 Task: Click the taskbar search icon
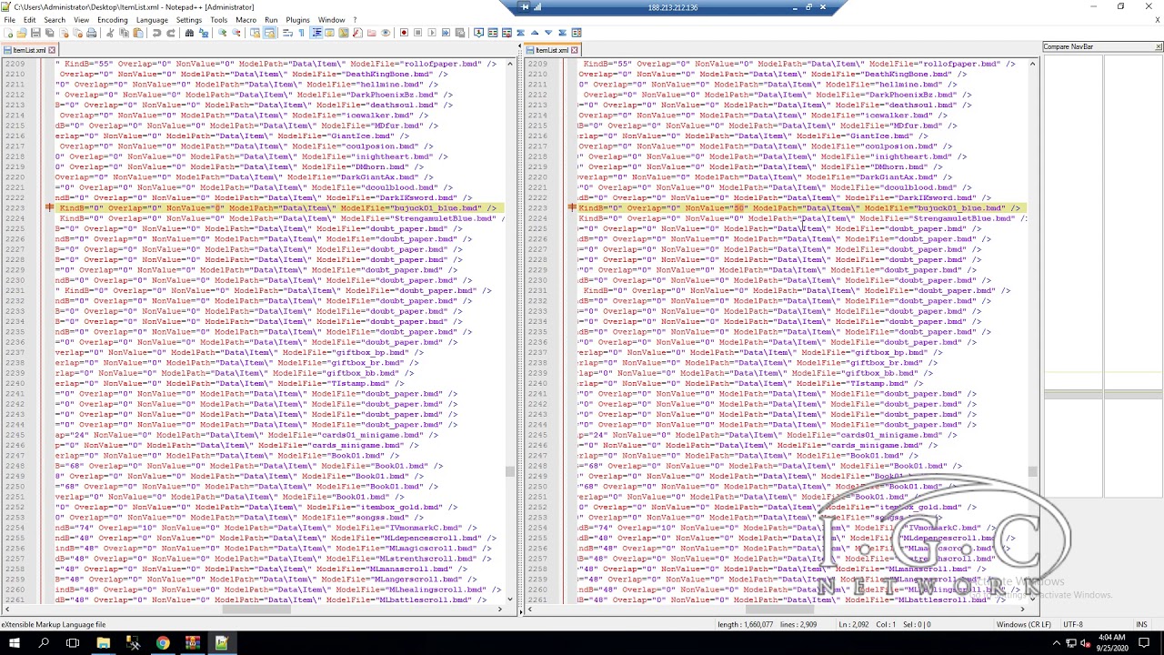[x=44, y=643]
